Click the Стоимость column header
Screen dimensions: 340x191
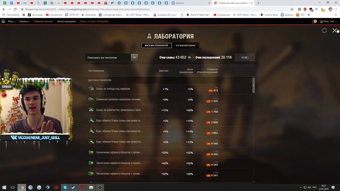tap(207, 71)
